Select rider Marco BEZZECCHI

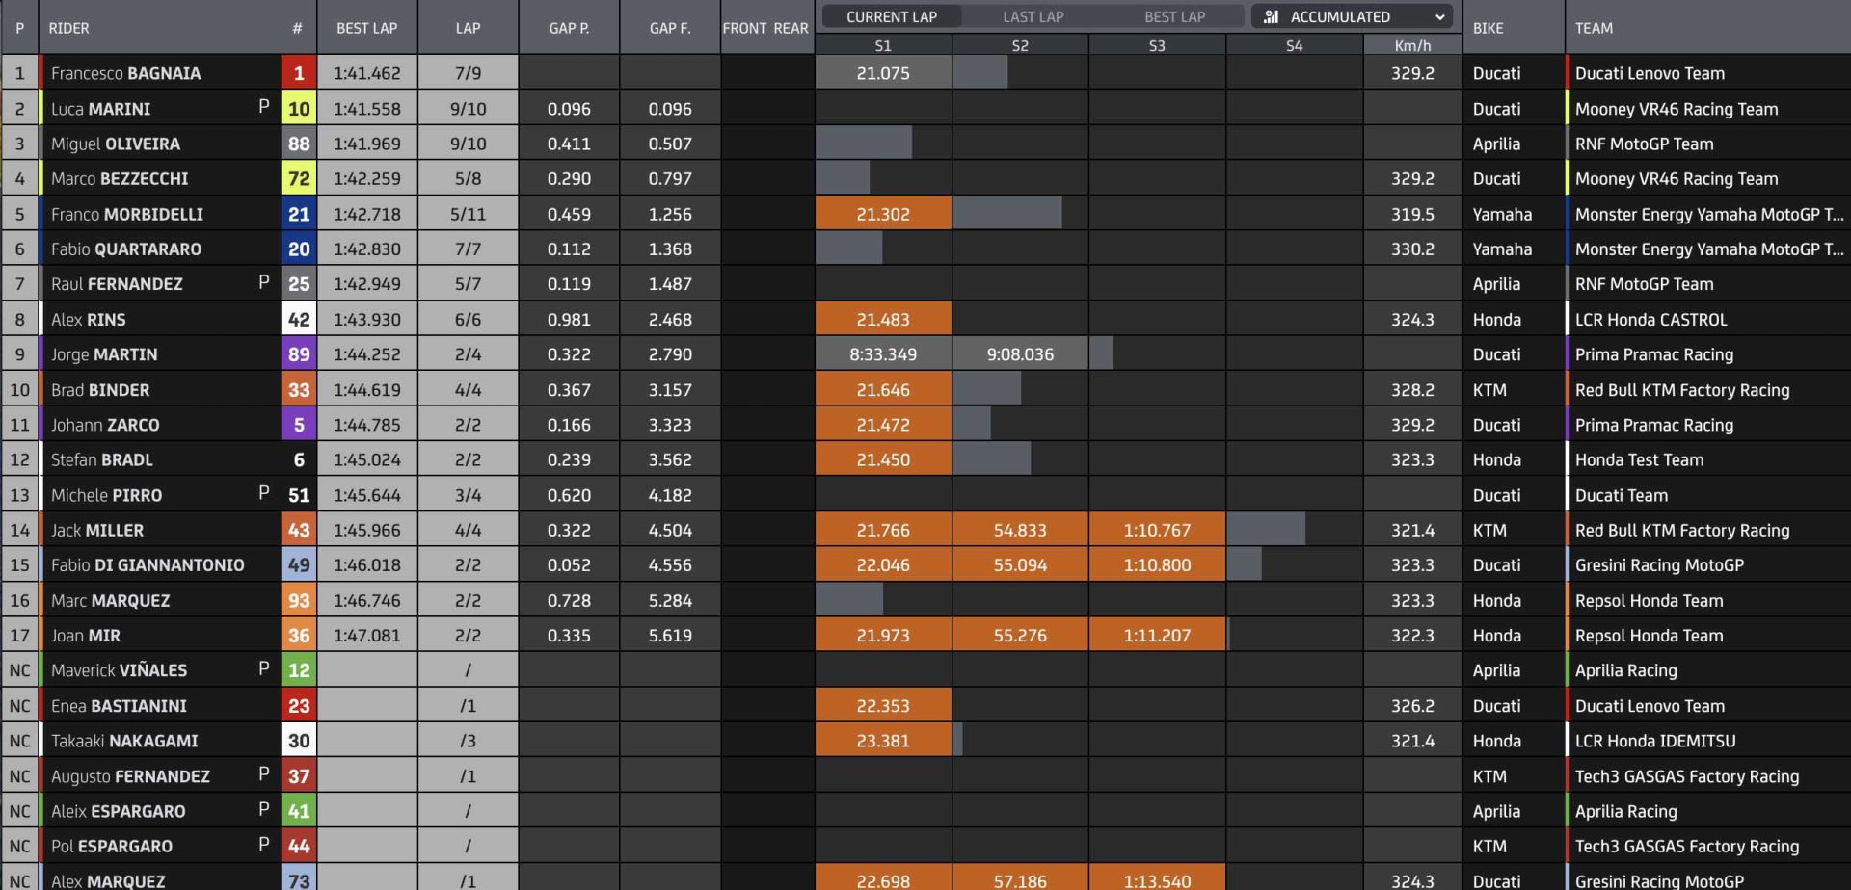120,178
